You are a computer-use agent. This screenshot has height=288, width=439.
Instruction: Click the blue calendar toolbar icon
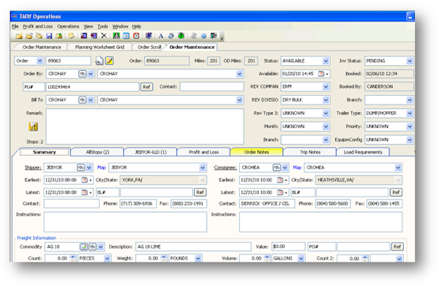(x=127, y=36)
